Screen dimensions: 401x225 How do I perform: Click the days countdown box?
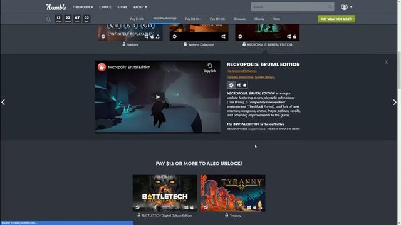(x=58, y=19)
